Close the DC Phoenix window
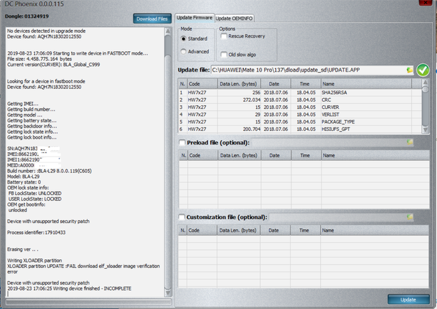The height and width of the screenshot is (309, 437). pos(425,2)
